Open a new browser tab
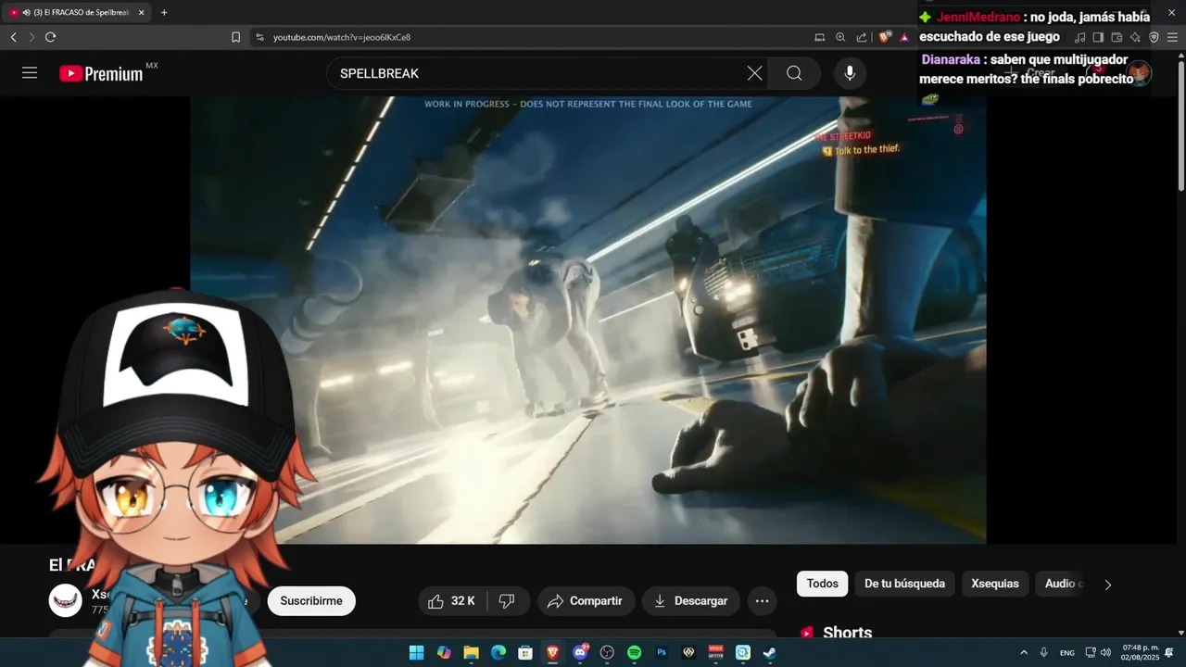The image size is (1186, 667). [164, 13]
